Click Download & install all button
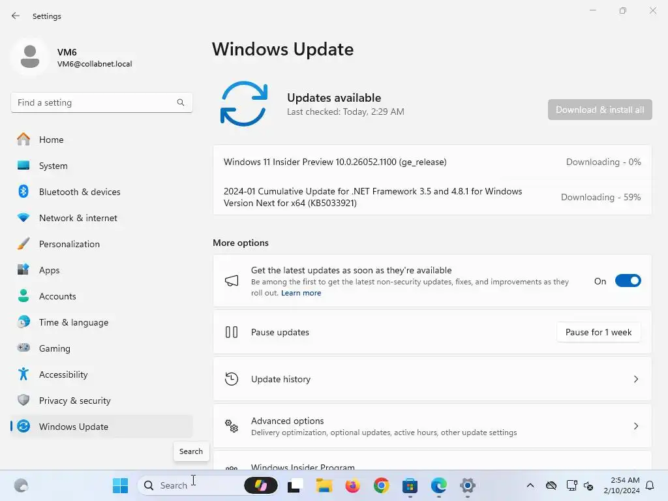 coord(600,110)
